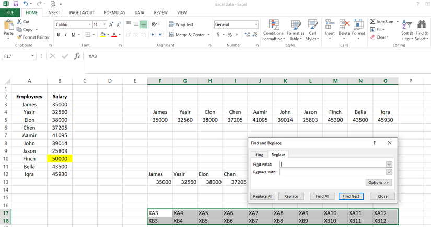Click the AutoSum sigma icon
Viewport: 431px width, 227px height.
click(372, 22)
